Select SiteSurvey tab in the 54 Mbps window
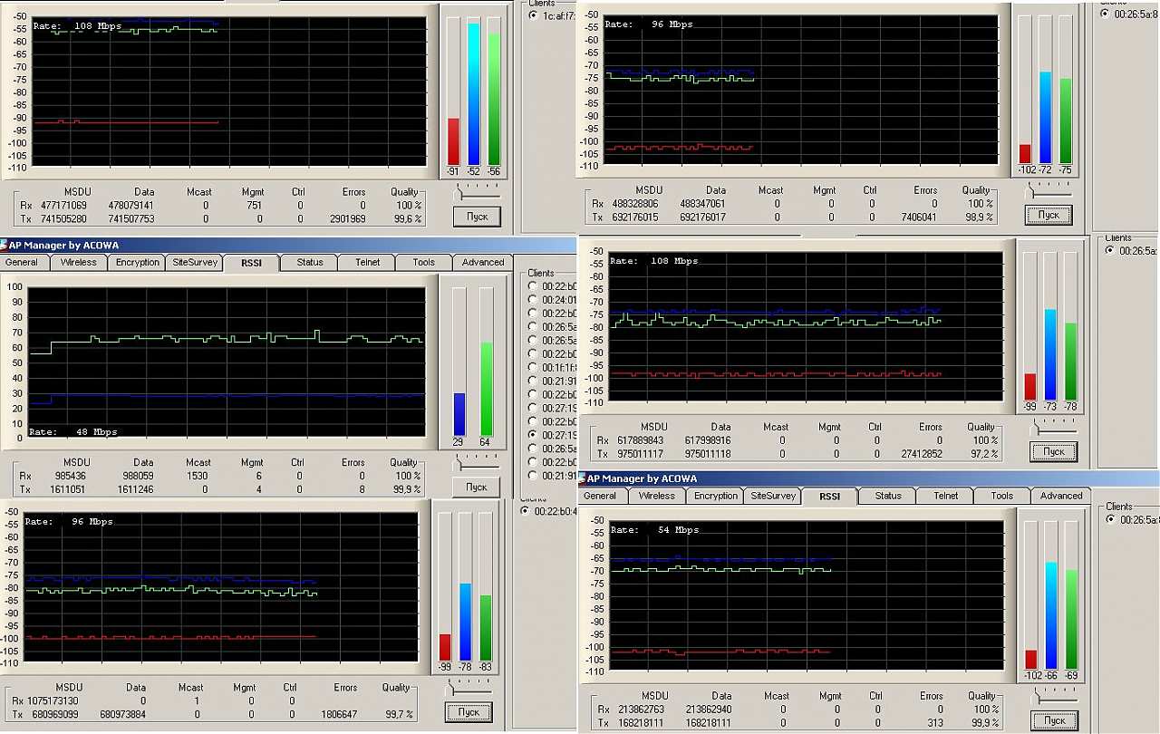 click(773, 497)
